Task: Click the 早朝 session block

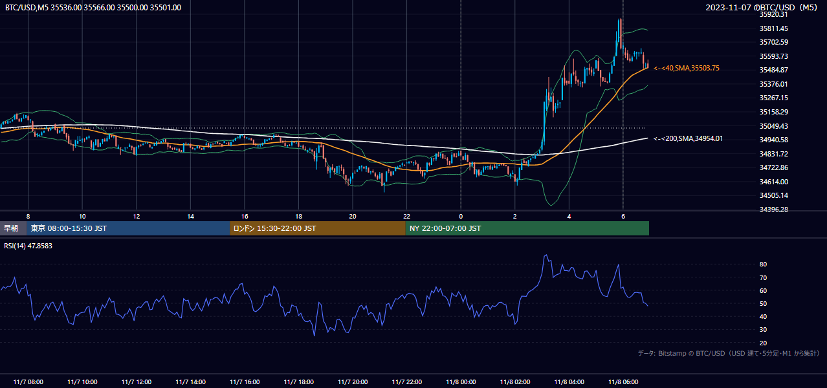Action: coord(13,228)
